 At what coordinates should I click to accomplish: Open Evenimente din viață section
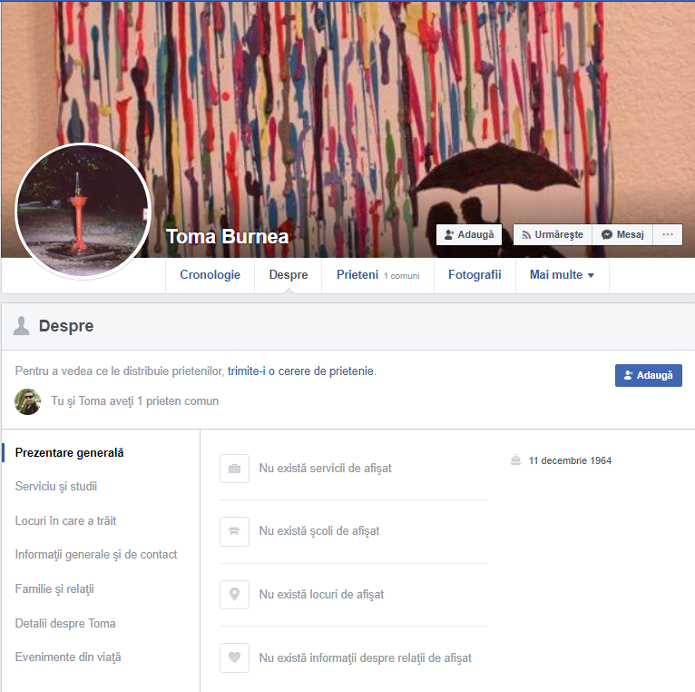[68, 657]
